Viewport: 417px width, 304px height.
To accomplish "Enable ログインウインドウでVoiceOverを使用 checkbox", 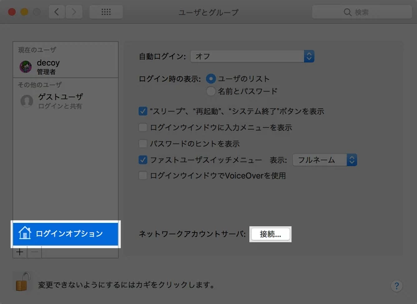I will [143, 175].
